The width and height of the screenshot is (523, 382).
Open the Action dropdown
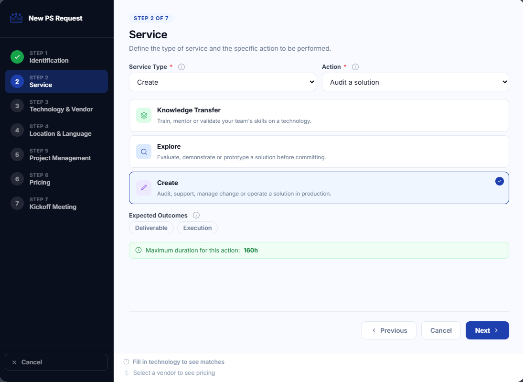point(415,82)
